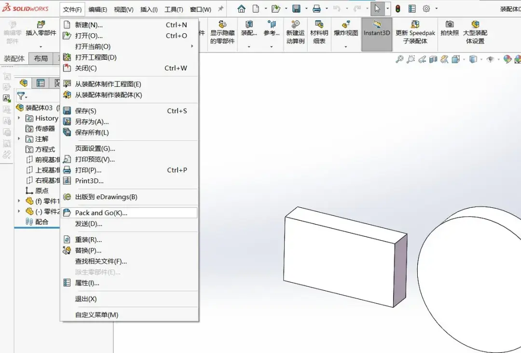
Task: Click Exploded View (爆炸视图) tool
Action: pos(346,29)
